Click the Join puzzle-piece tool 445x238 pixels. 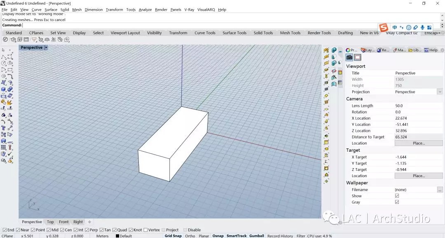pos(3,102)
